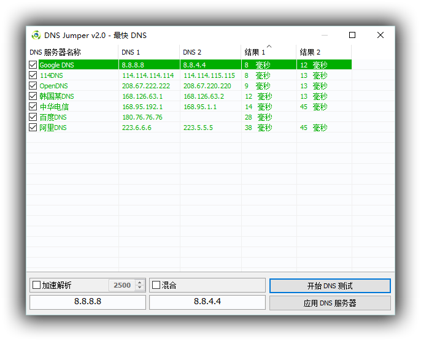421x341 pixels.
Task: Click the 114.114.114.114 address cell
Action: (148, 75)
